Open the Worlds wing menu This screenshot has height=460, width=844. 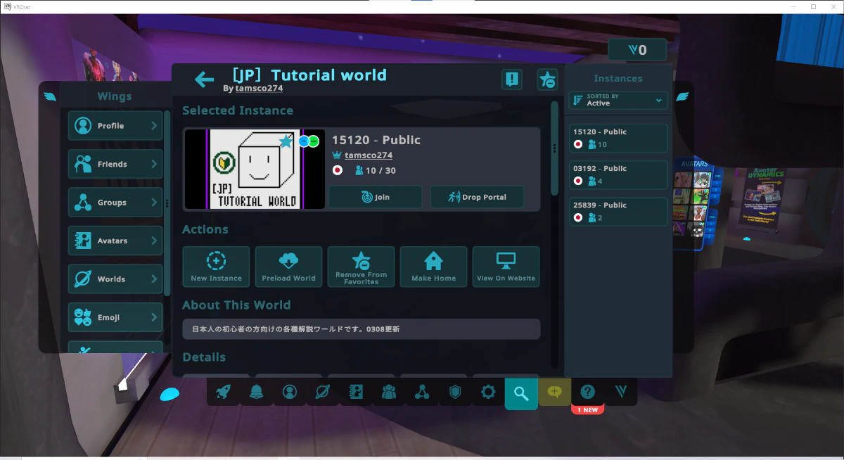tap(115, 279)
